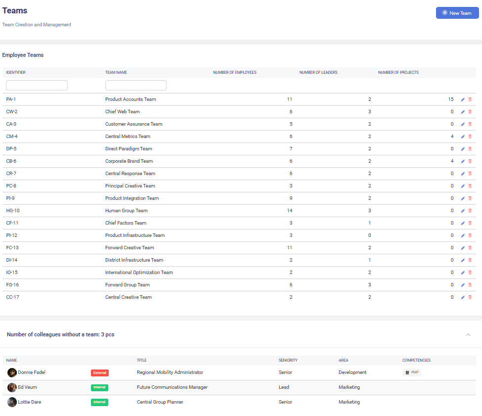The height and width of the screenshot is (416, 482).
Task: Select the PHP competency tag
Action: [x=412, y=372]
